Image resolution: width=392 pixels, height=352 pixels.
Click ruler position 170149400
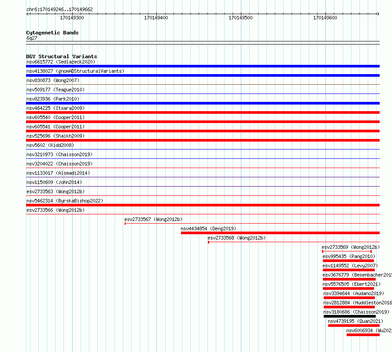[x=156, y=18]
